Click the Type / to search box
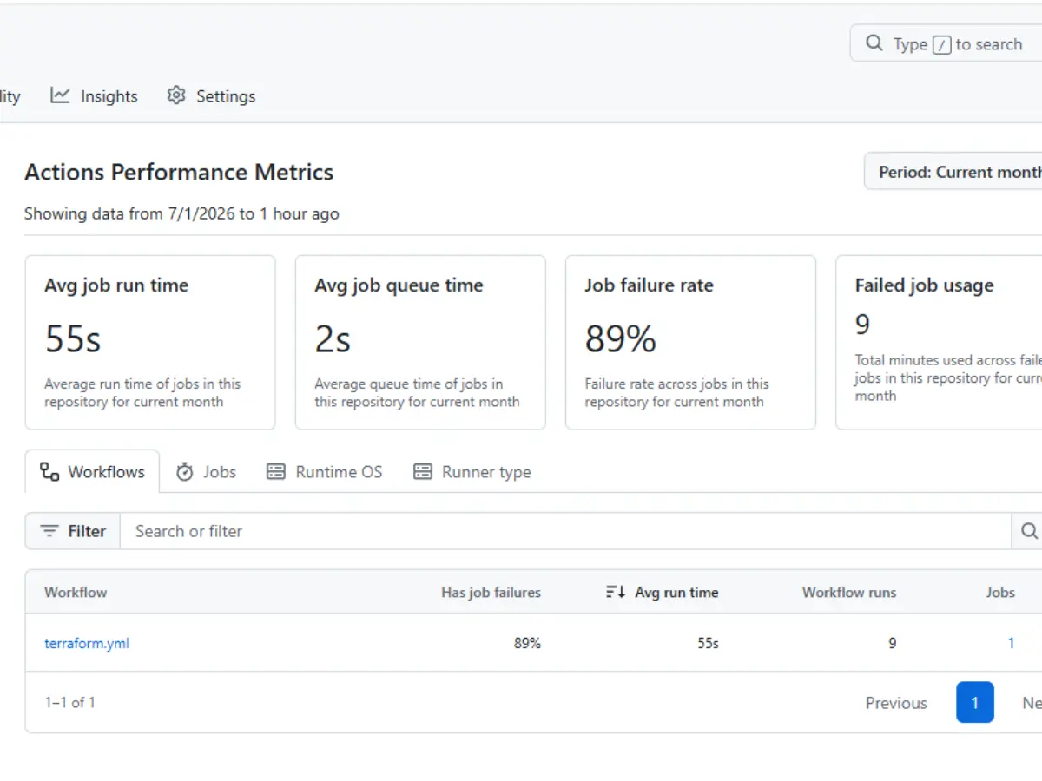The width and height of the screenshot is (1042, 781). (x=946, y=43)
